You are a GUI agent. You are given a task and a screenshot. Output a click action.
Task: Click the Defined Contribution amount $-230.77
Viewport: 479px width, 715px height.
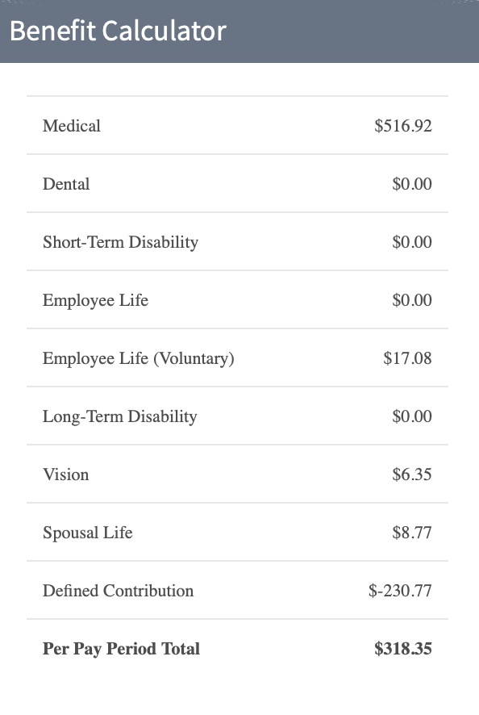pos(400,591)
